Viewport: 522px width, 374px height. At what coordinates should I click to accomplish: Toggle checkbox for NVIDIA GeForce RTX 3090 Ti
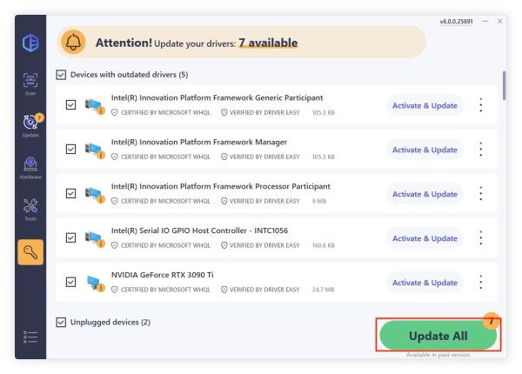coord(71,283)
